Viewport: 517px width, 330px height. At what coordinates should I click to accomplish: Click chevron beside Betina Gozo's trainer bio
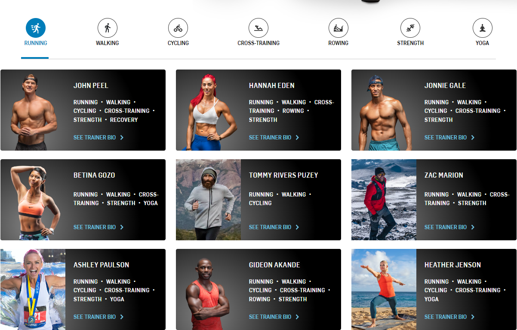point(122,227)
